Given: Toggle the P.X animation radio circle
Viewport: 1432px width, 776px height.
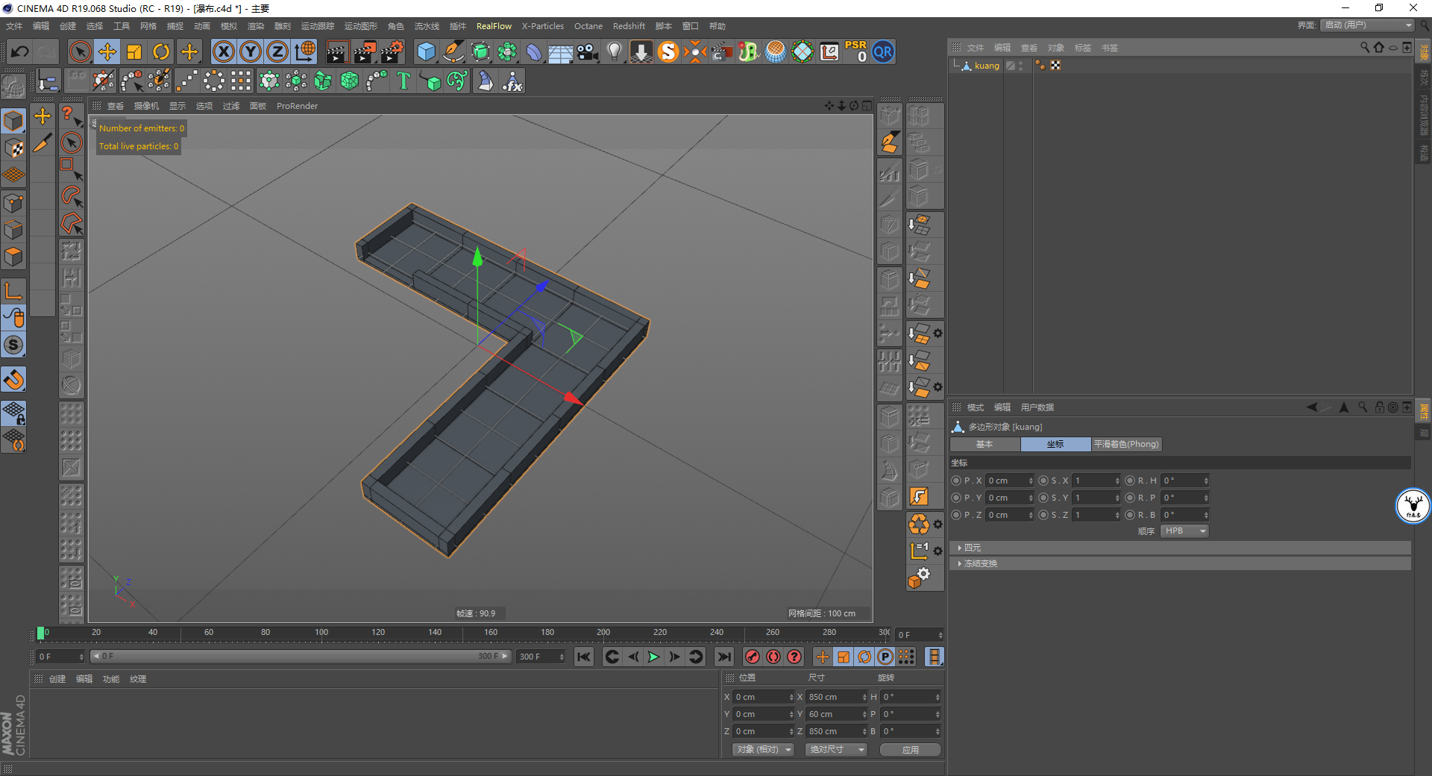Looking at the screenshot, I should 956,481.
